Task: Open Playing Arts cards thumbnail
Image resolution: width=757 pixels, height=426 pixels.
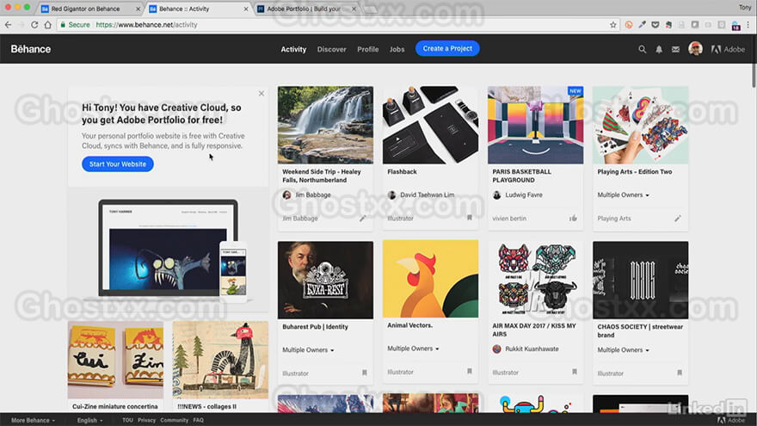Action: 640,125
